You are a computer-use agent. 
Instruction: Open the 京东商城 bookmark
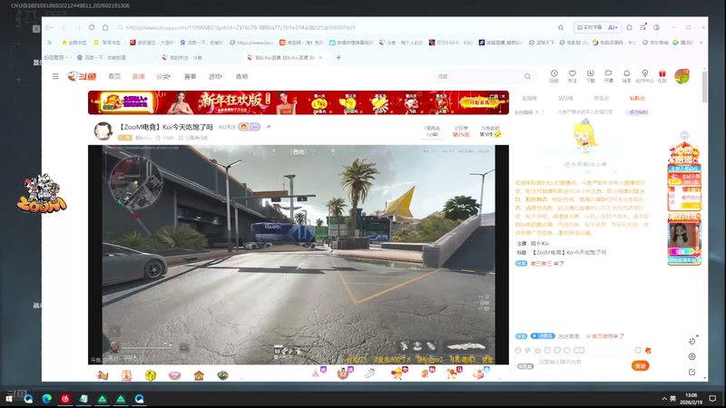655,42
